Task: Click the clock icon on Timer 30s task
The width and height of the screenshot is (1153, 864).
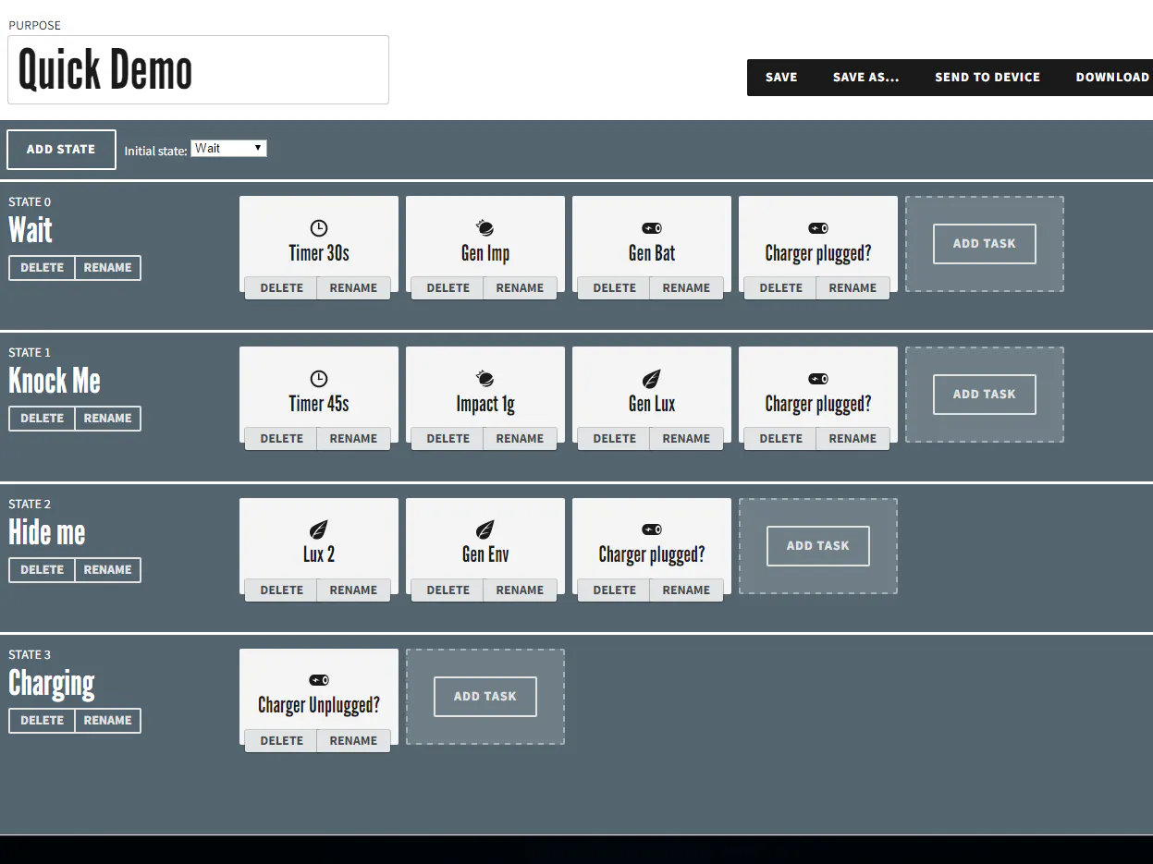Action: [x=318, y=227]
